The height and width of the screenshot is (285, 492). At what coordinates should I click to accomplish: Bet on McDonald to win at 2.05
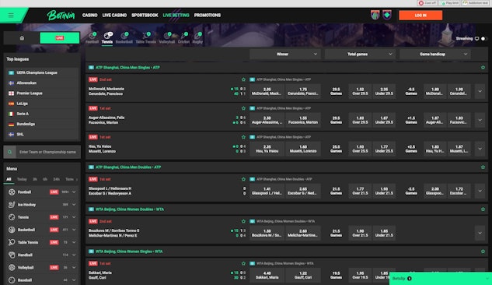click(267, 91)
